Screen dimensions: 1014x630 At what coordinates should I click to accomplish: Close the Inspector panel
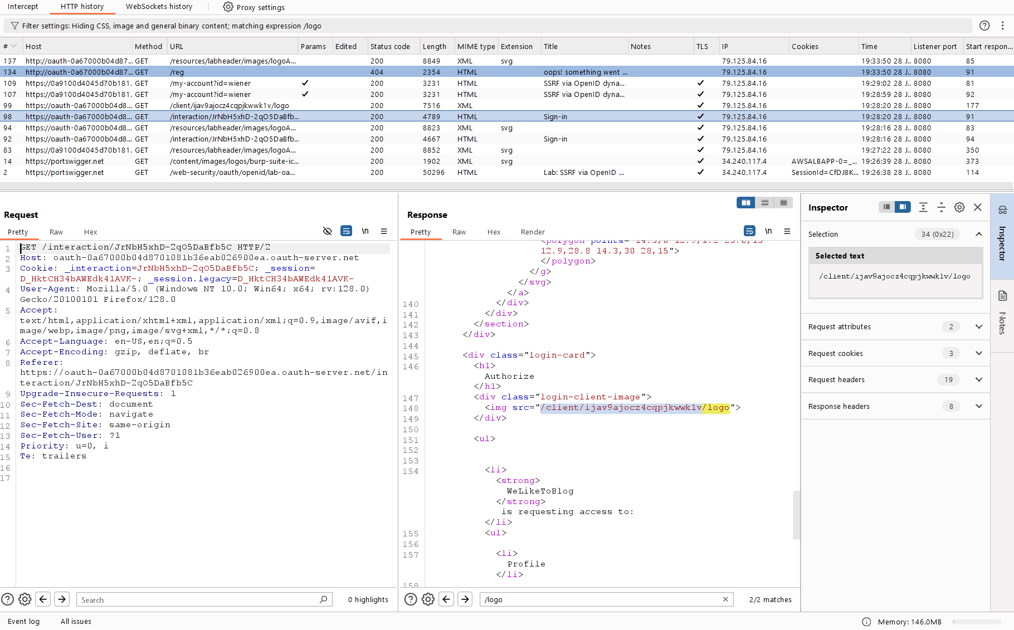tap(978, 207)
